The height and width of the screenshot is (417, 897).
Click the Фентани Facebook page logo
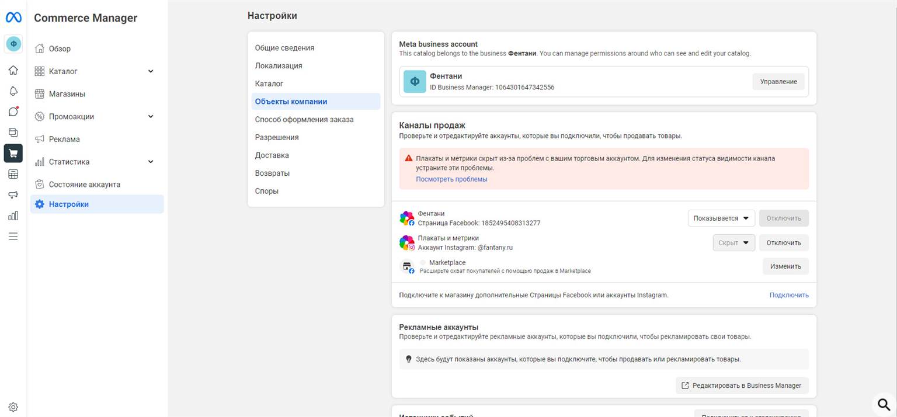point(406,218)
